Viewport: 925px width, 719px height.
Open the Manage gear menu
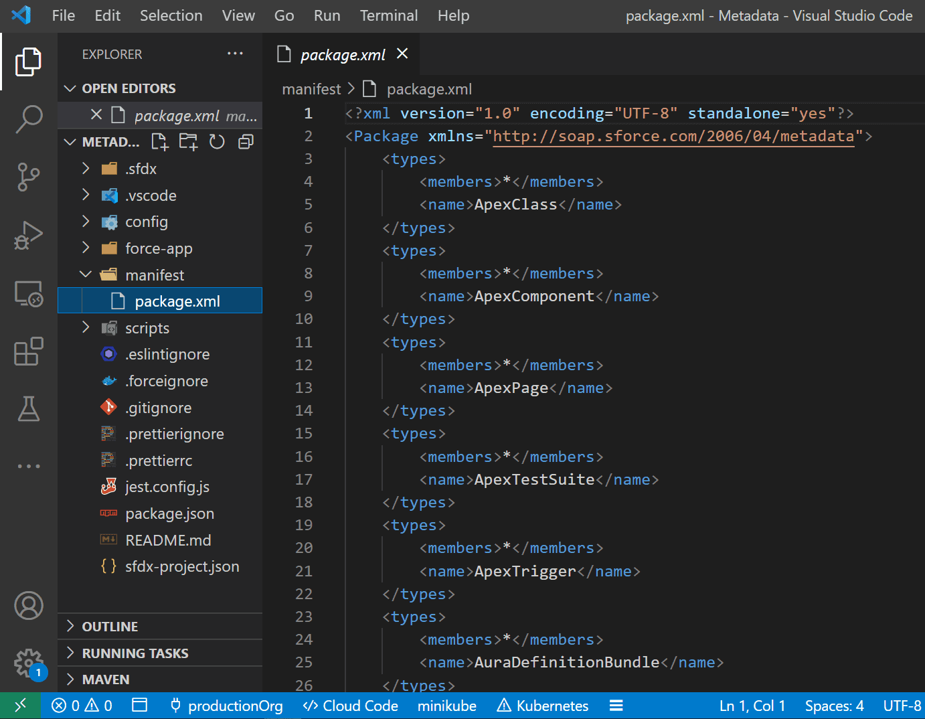pyautogui.click(x=28, y=663)
